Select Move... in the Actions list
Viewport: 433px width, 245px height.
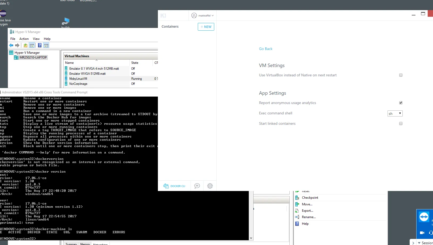tap(307, 204)
